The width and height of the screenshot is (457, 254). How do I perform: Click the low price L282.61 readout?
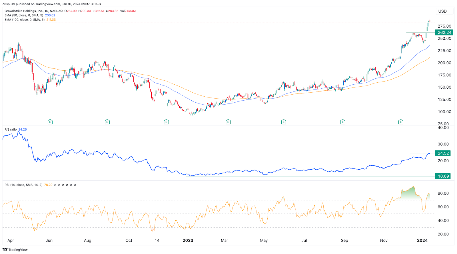click(99, 11)
